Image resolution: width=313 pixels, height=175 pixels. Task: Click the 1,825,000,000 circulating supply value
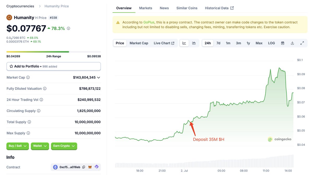tap(89, 111)
